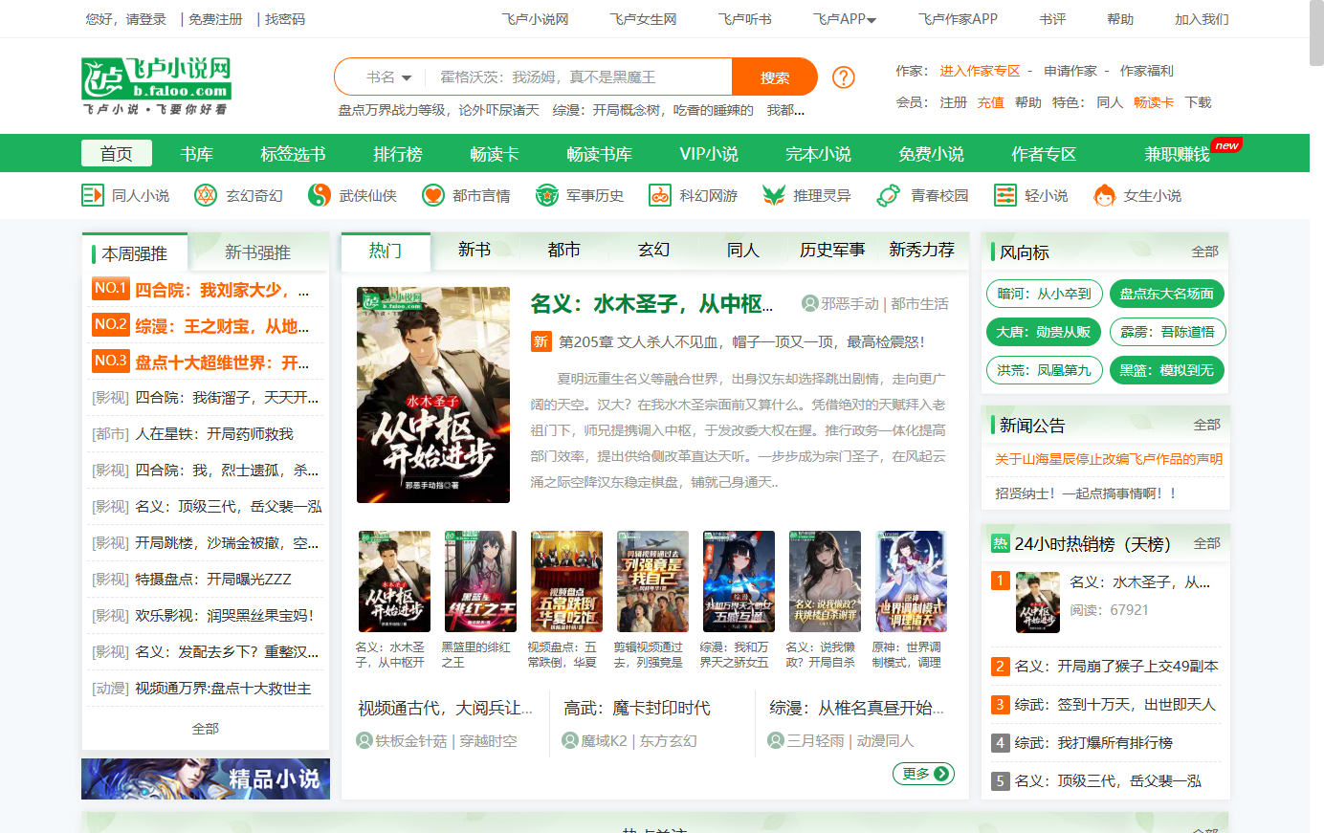Switch to the 玄幻 tab
1324x833 pixels.
[654, 250]
